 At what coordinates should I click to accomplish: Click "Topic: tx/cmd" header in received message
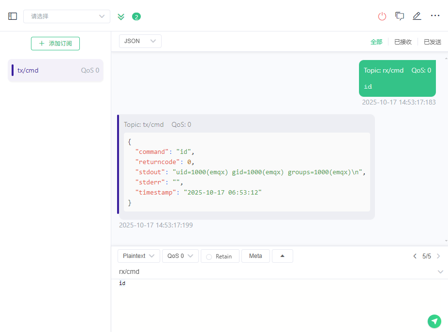click(144, 124)
